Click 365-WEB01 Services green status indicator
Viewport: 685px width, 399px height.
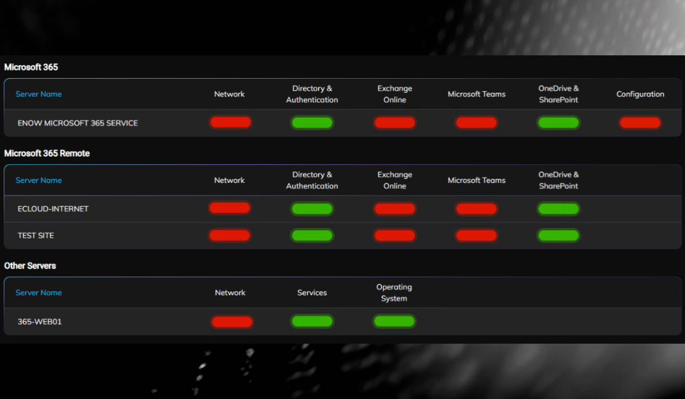[x=312, y=321]
